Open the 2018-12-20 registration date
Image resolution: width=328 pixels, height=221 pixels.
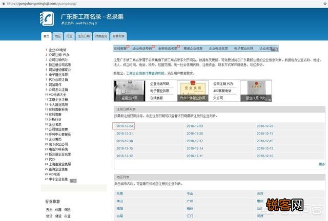point(195,134)
